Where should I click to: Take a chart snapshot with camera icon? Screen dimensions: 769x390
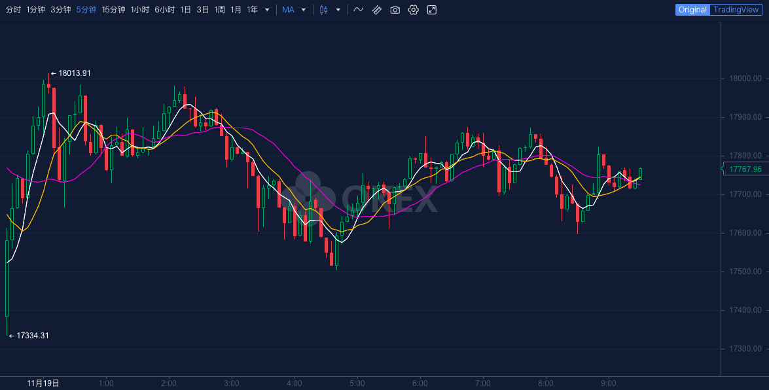coord(395,10)
